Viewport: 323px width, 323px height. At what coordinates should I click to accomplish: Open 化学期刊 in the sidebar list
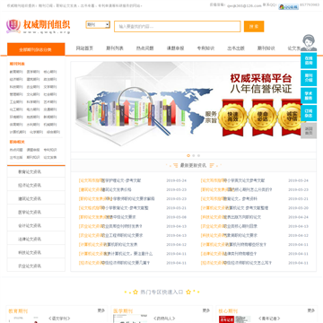pyautogui.click(x=37, y=132)
